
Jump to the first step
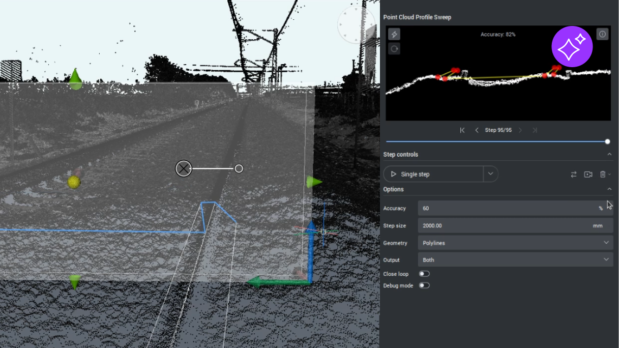pyautogui.click(x=462, y=130)
